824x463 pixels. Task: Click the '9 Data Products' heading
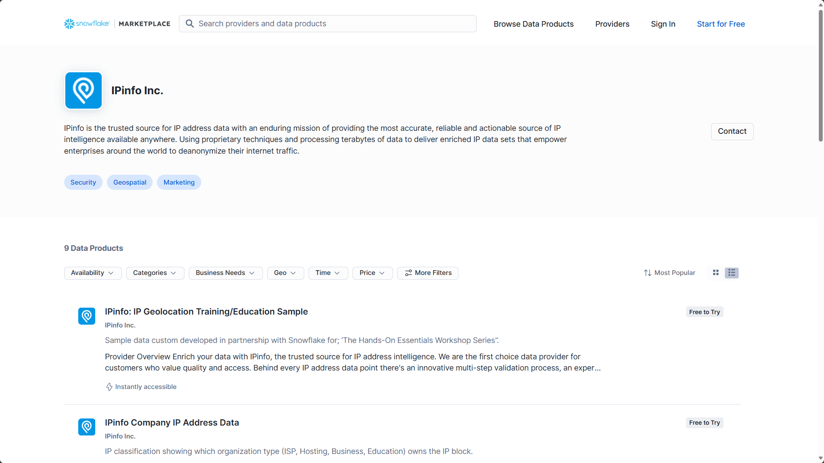click(94, 248)
